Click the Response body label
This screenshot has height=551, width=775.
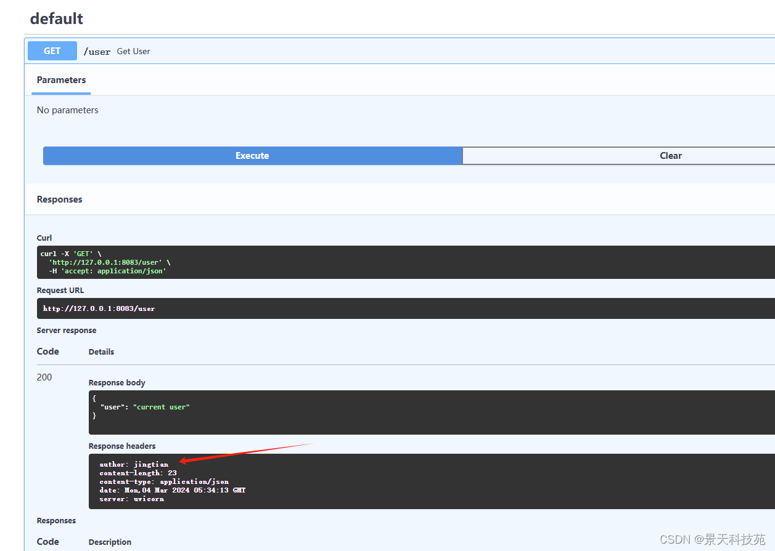click(117, 383)
